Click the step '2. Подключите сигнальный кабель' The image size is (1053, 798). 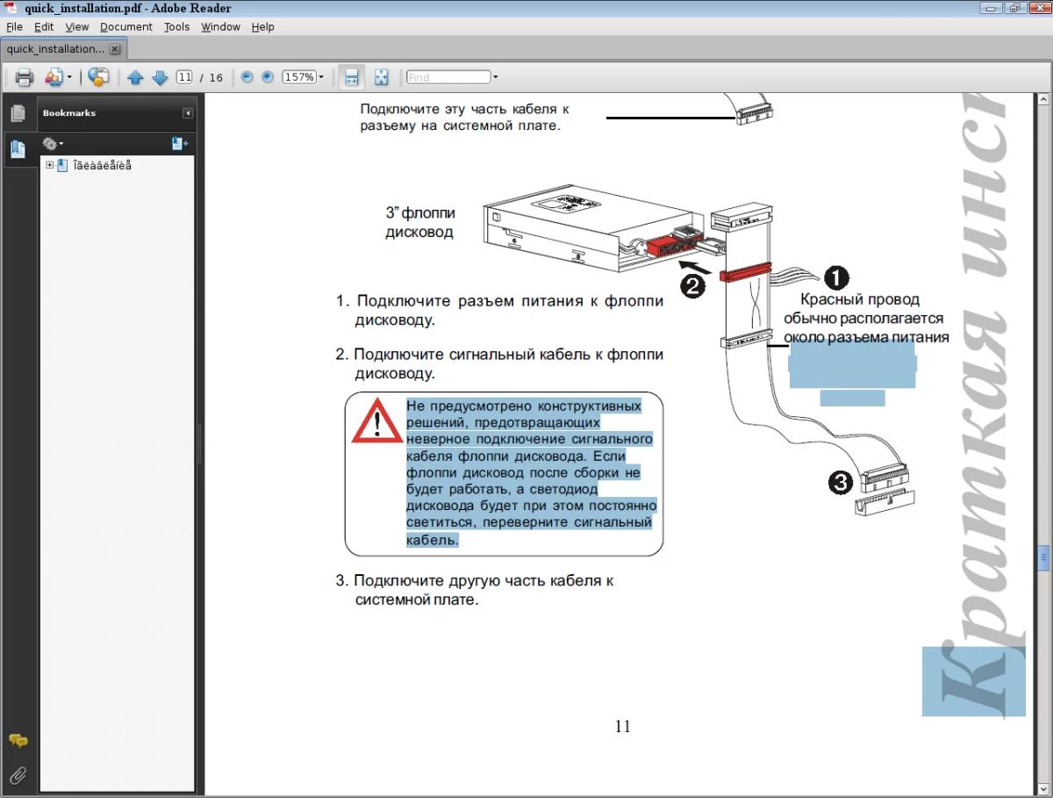[x=499, y=363]
